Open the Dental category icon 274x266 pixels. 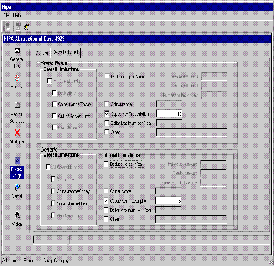click(17, 187)
